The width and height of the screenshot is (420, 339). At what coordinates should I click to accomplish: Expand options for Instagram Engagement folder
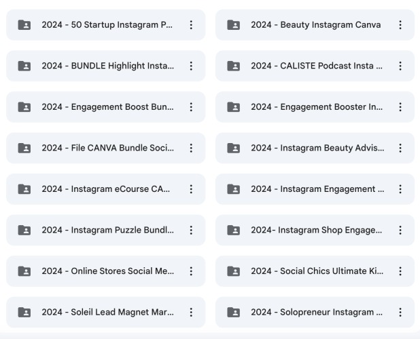(400, 189)
